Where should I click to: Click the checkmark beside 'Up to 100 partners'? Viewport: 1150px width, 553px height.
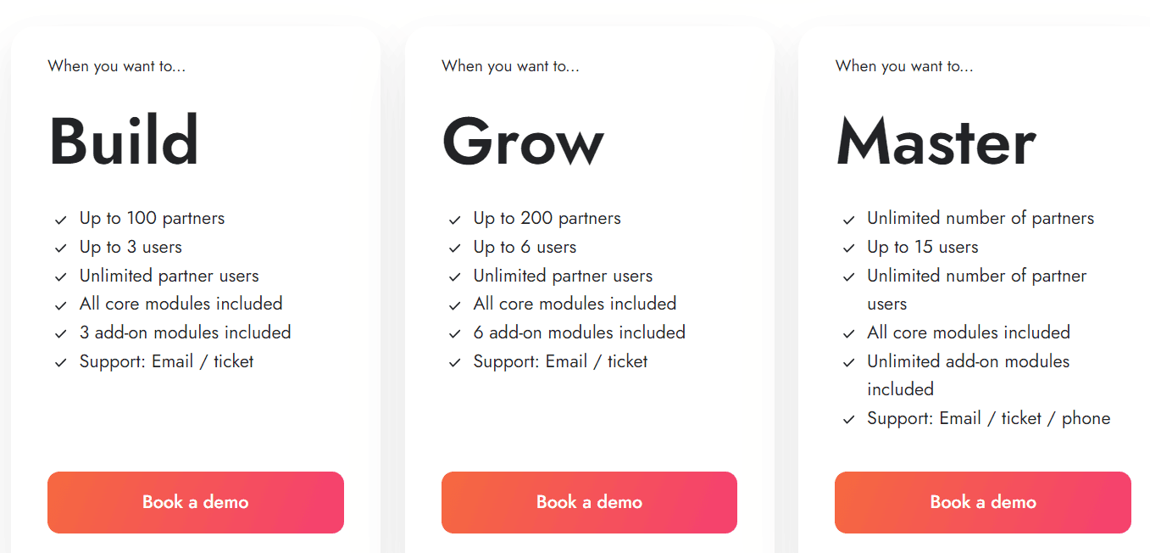(60, 219)
